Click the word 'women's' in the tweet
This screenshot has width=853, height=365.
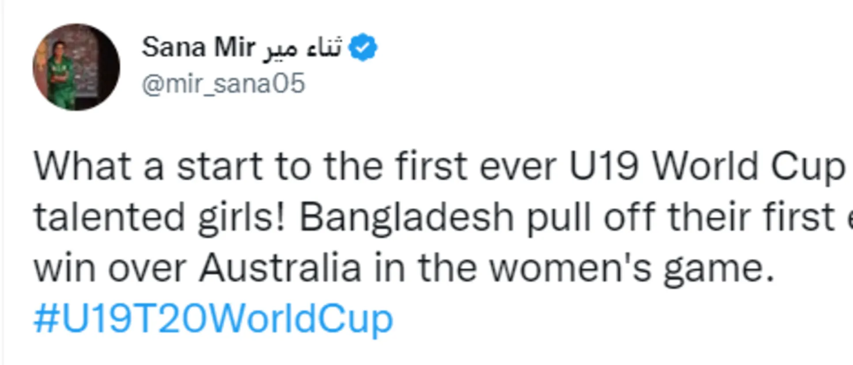point(570,268)
